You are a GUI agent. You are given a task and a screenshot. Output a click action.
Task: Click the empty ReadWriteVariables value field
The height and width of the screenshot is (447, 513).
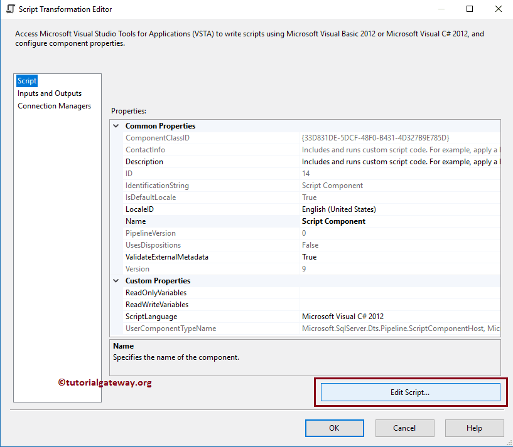(x=400, y=305)
